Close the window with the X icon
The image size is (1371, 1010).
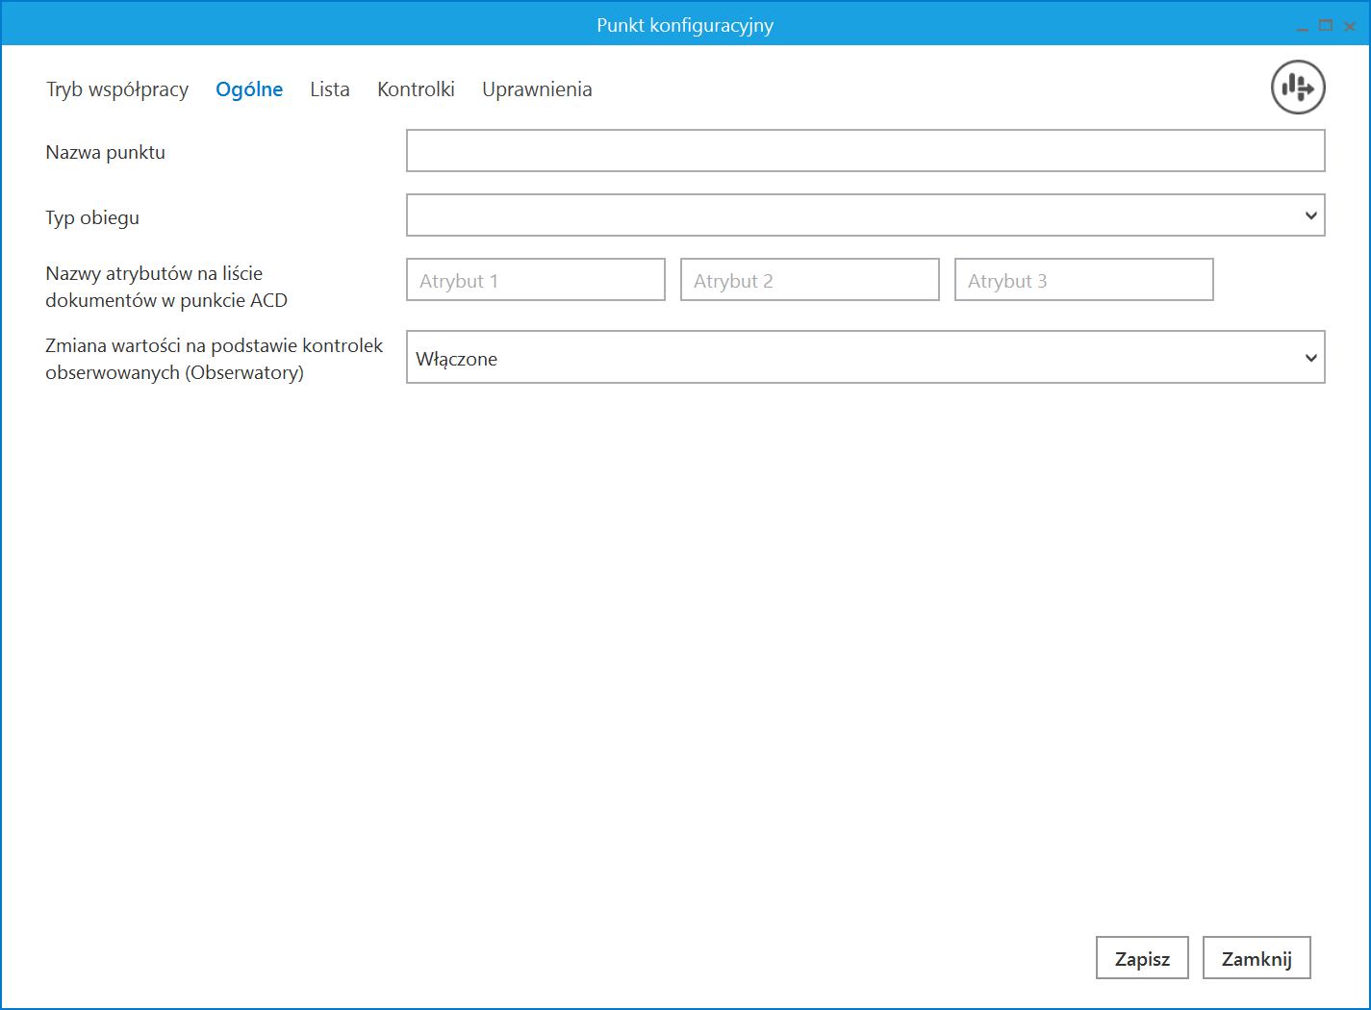(x=1350, y=27)
